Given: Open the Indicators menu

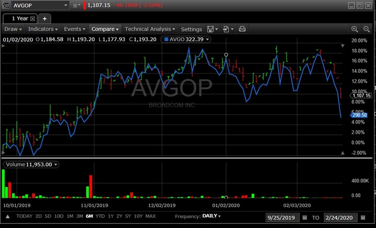Looking at the screenshot, I should tap(43, 29).
